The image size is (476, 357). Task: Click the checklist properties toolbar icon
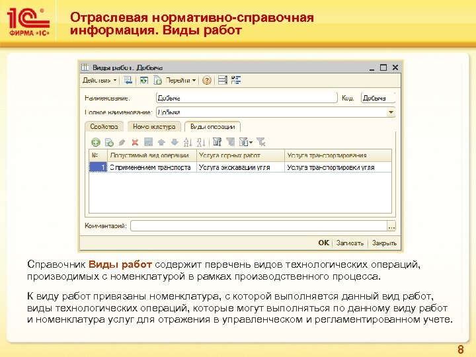pyautogui.click(x=236, y=80)
